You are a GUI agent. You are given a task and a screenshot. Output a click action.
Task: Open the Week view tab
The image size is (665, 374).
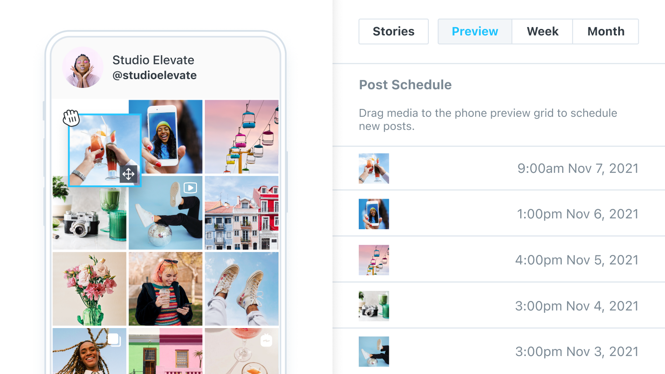542,31
